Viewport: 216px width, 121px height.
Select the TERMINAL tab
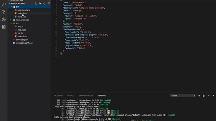(102, 95)
